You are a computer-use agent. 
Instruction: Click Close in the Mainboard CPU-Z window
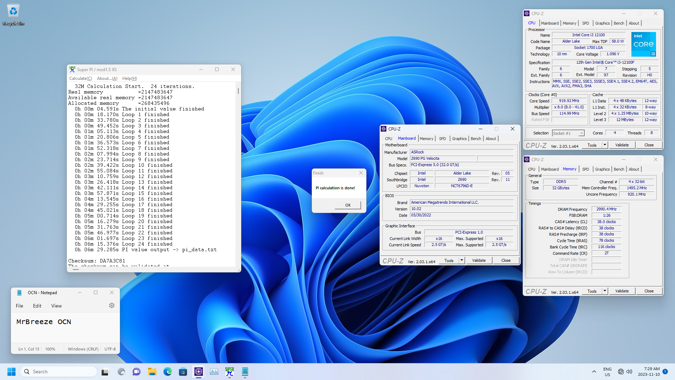(506, 260)
